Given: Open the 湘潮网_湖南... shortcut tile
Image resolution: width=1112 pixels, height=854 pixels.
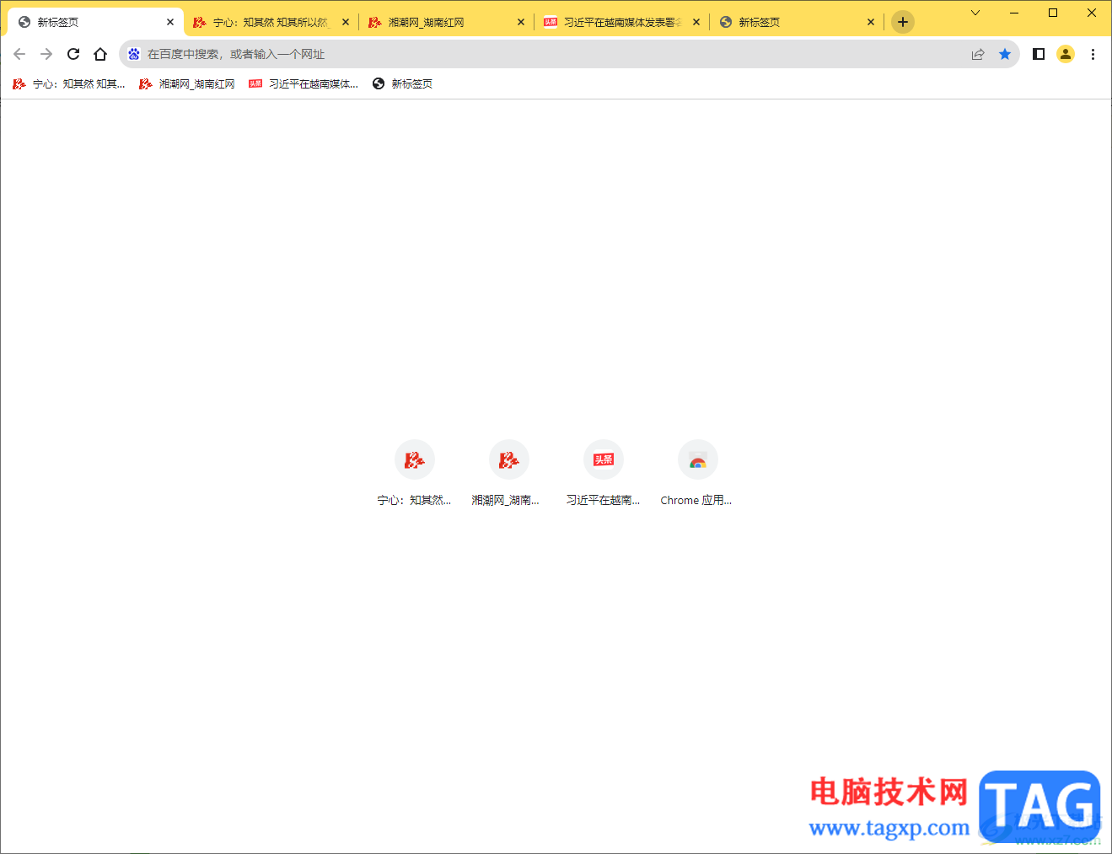Looking at the screenshot, I should (508, 474).
